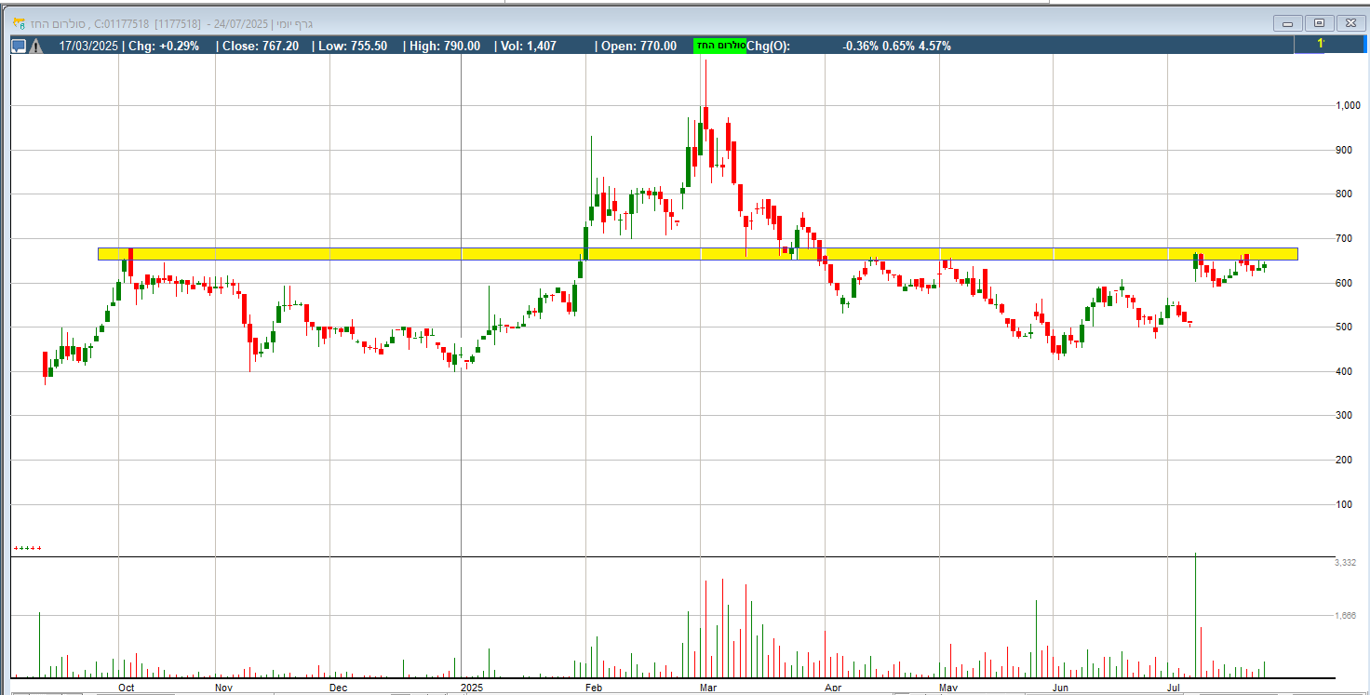Screen dimensions: 1370x695
Task: Click the Feb label on the time axis
Action: (x=594, y=688)
